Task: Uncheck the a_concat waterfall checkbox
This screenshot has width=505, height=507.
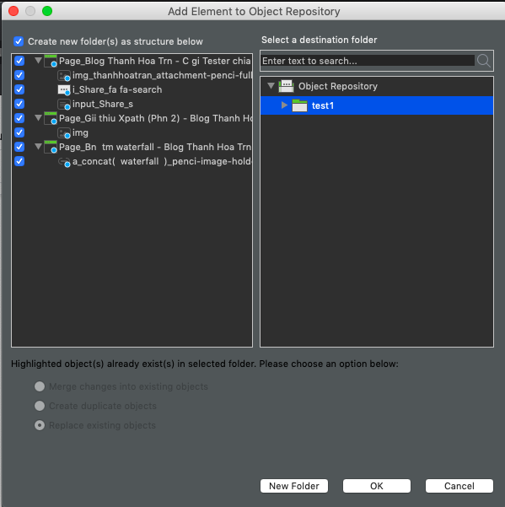Action: point(19,161)
